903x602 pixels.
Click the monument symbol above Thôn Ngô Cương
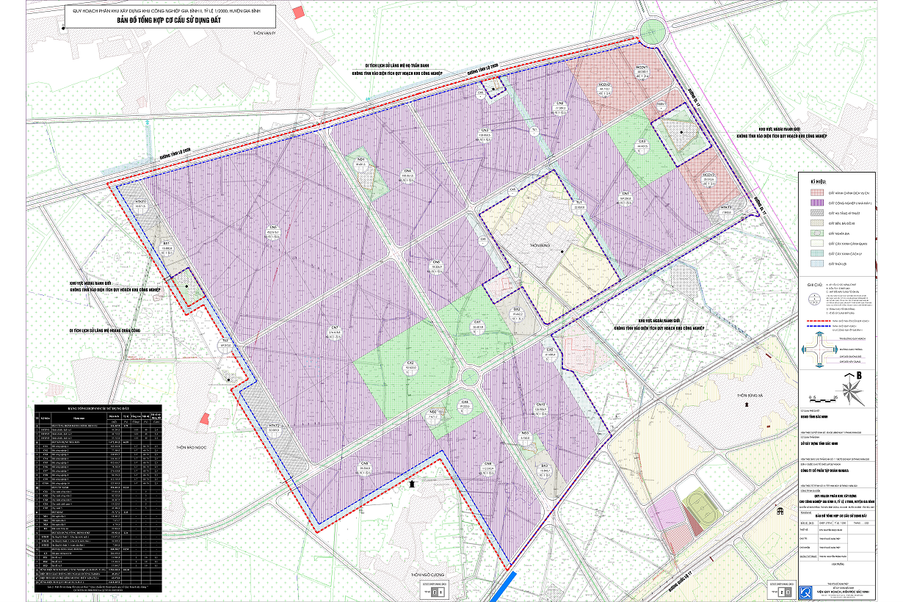(x=413, y=485)
